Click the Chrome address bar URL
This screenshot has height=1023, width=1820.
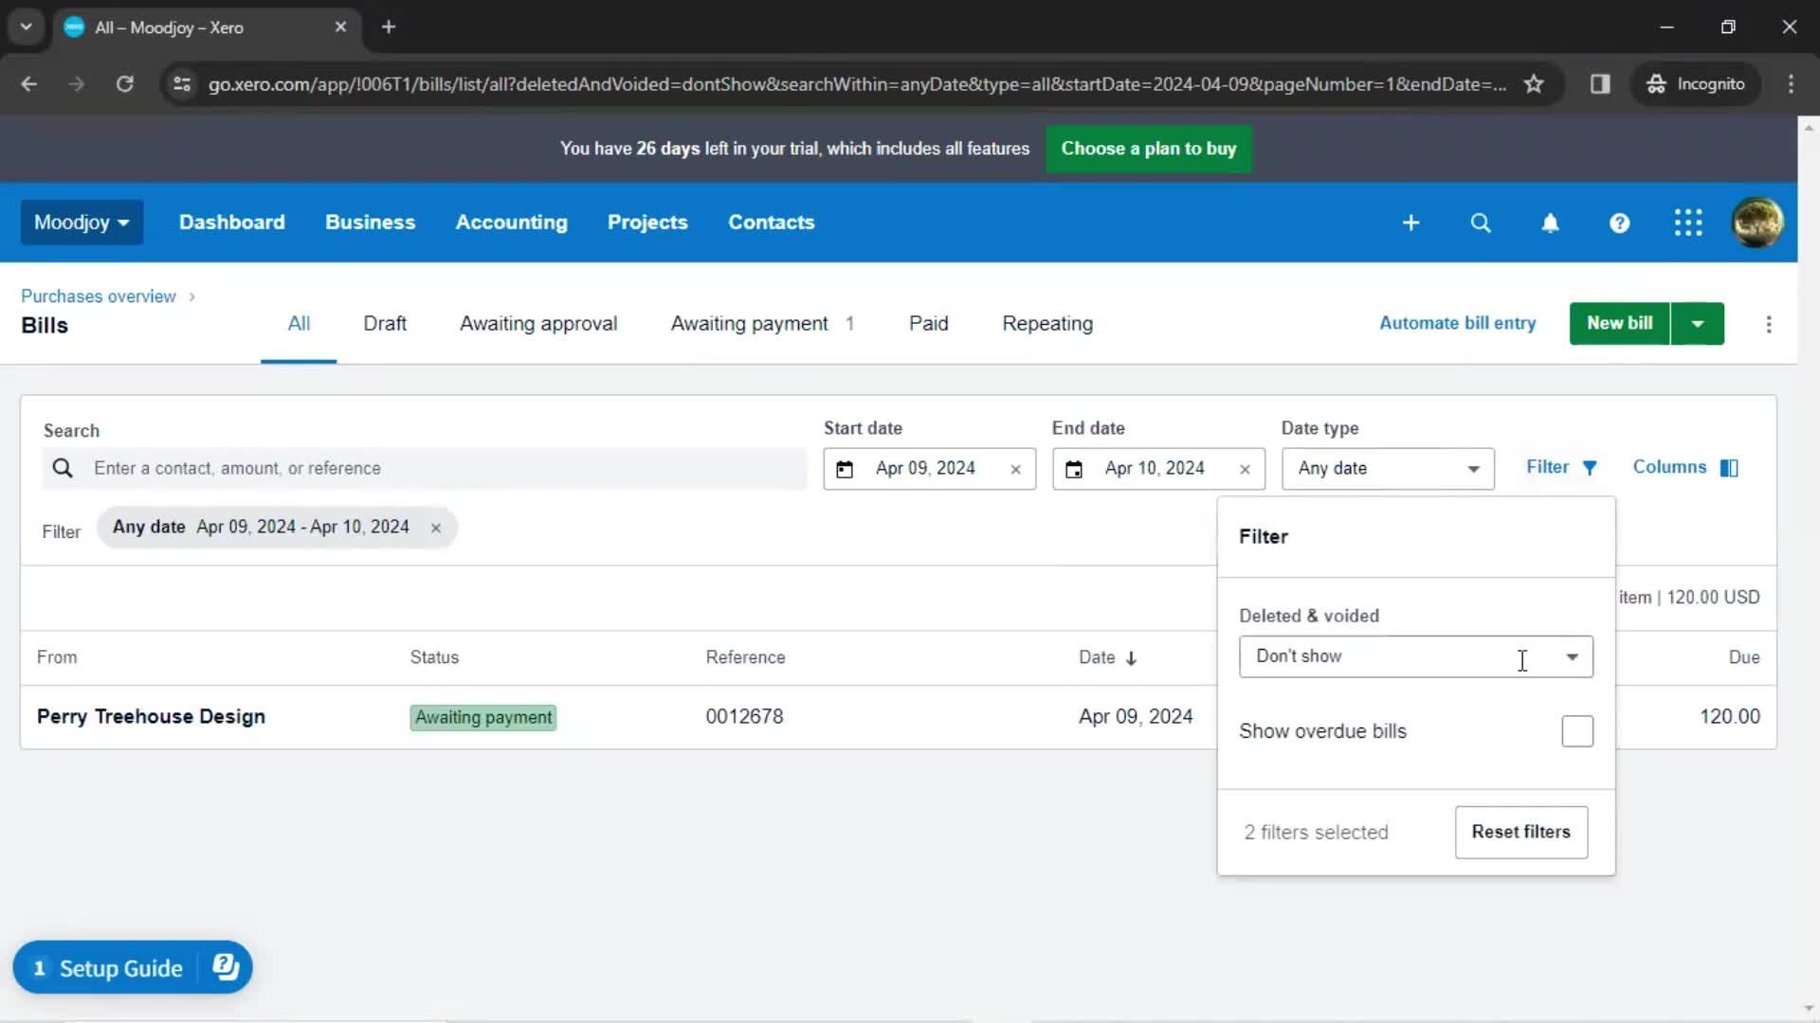(857, 84)
